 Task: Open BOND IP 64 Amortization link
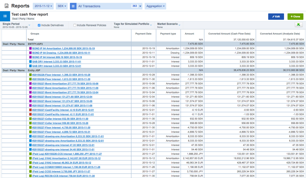[63, 48]
